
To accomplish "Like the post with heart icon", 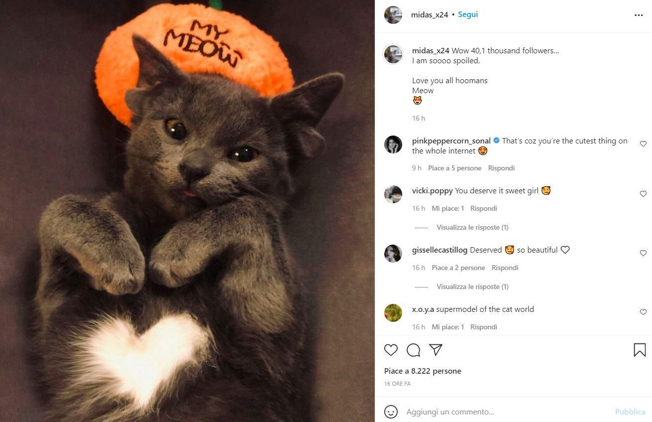I will (x=391, y=350).
